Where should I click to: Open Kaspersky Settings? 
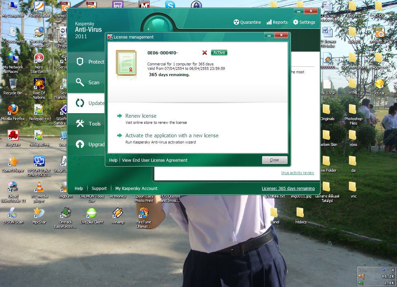(x=304, y=22)
